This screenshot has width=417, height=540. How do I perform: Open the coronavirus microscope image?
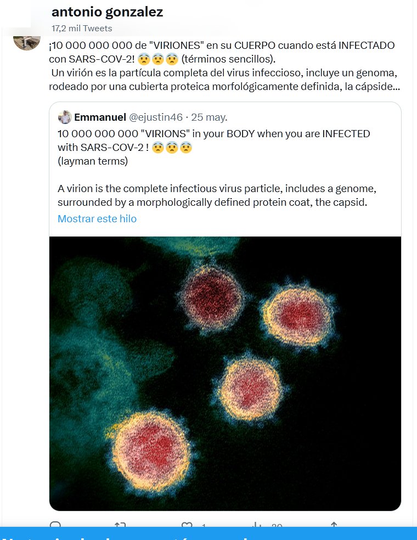pyautogui.click(x=225, y=373)
